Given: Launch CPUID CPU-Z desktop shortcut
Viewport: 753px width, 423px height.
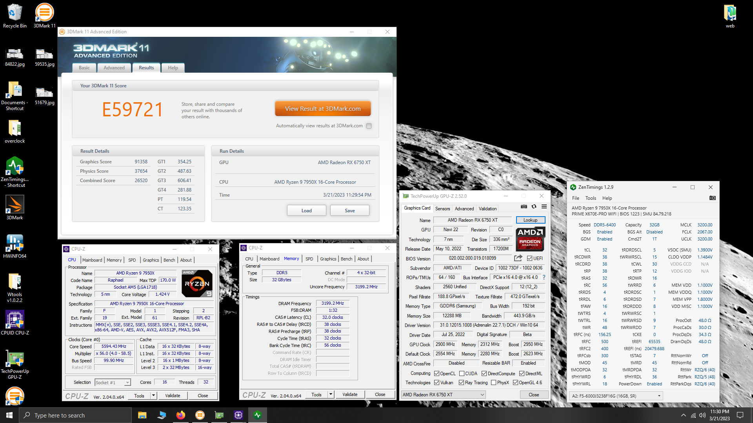Looking at the screenshot, I should tap(15, 323).
